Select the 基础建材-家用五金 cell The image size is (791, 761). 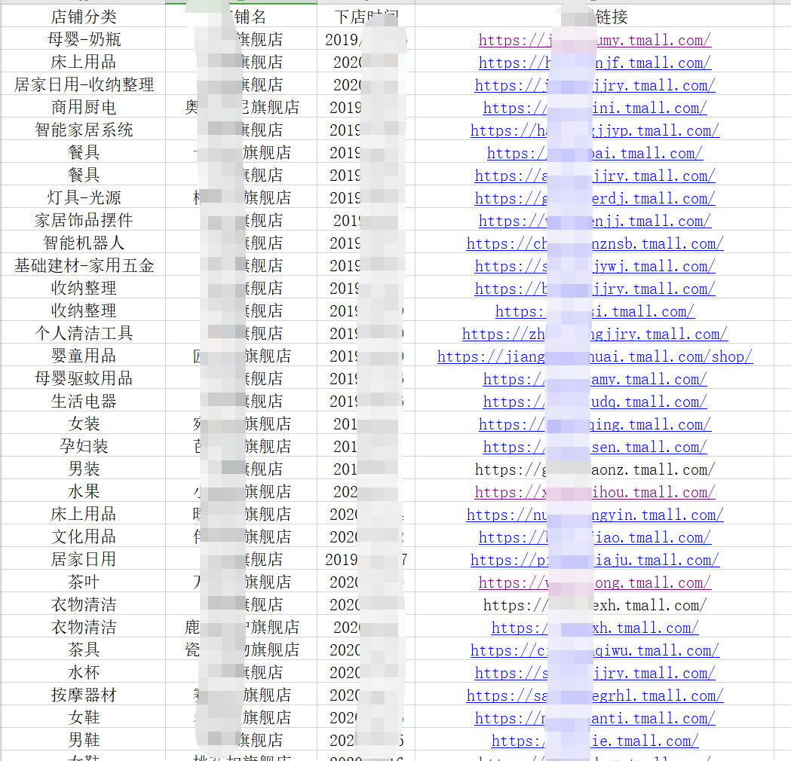click(x=83, y=265)
